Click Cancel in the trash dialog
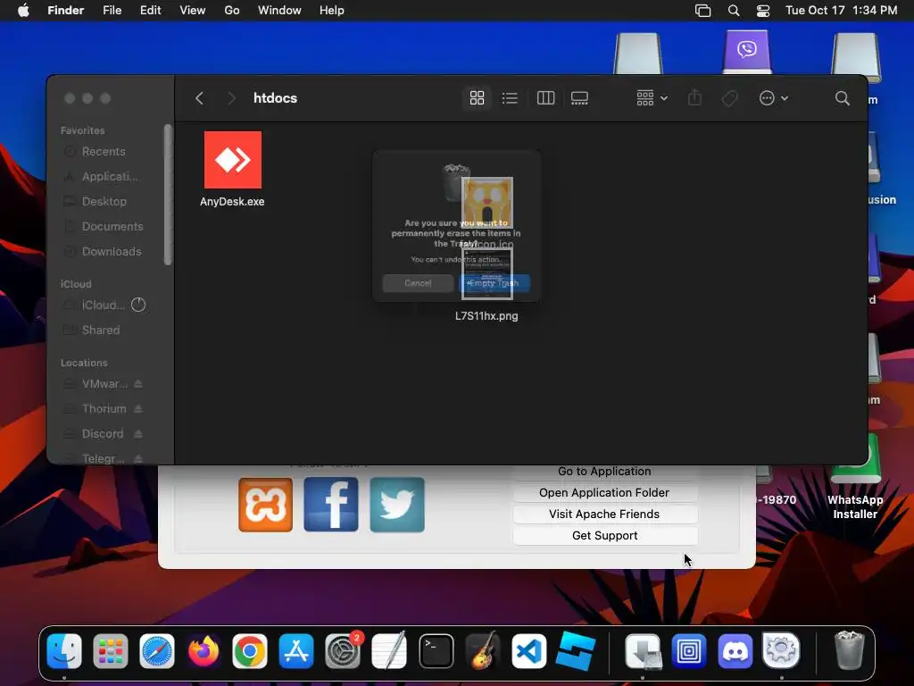Image resolution: width=914 pixels, height=686 pixels. click(x=418, y=283)
